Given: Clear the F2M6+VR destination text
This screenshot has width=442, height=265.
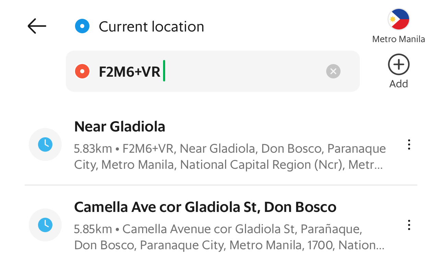Looking at the screenshot, I should pyautogui.click(x=333, y=71).
